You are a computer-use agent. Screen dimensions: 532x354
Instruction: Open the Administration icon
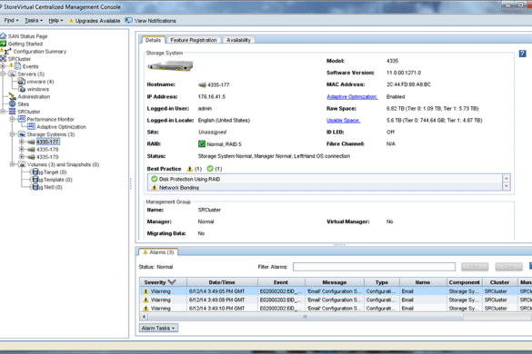click(13, 96)
